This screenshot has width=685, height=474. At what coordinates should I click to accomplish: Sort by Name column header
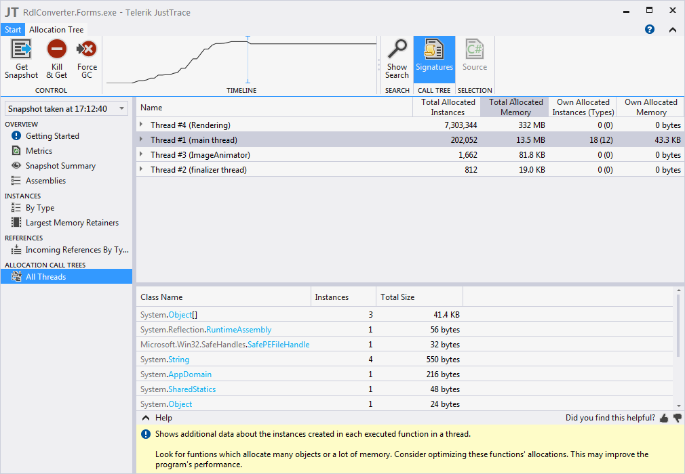[275, 107]
